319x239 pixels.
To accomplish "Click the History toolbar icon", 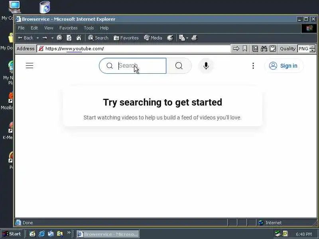I will coord(170,38).
